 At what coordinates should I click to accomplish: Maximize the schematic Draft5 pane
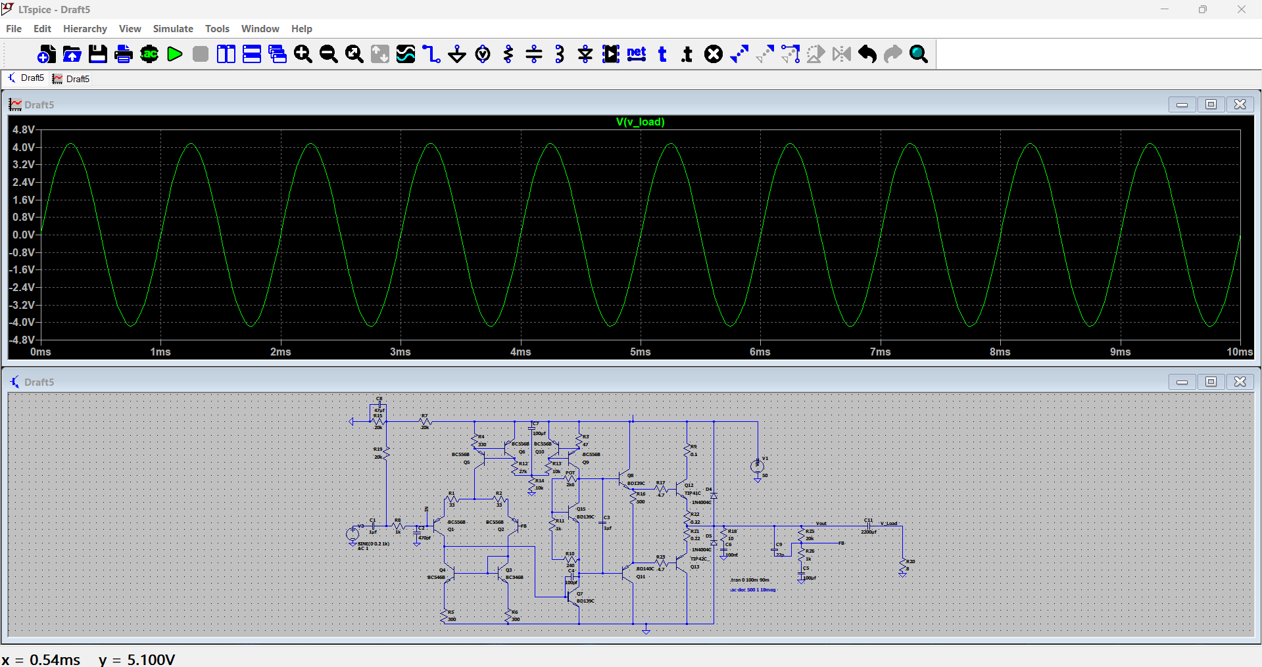coord(1211,382)
